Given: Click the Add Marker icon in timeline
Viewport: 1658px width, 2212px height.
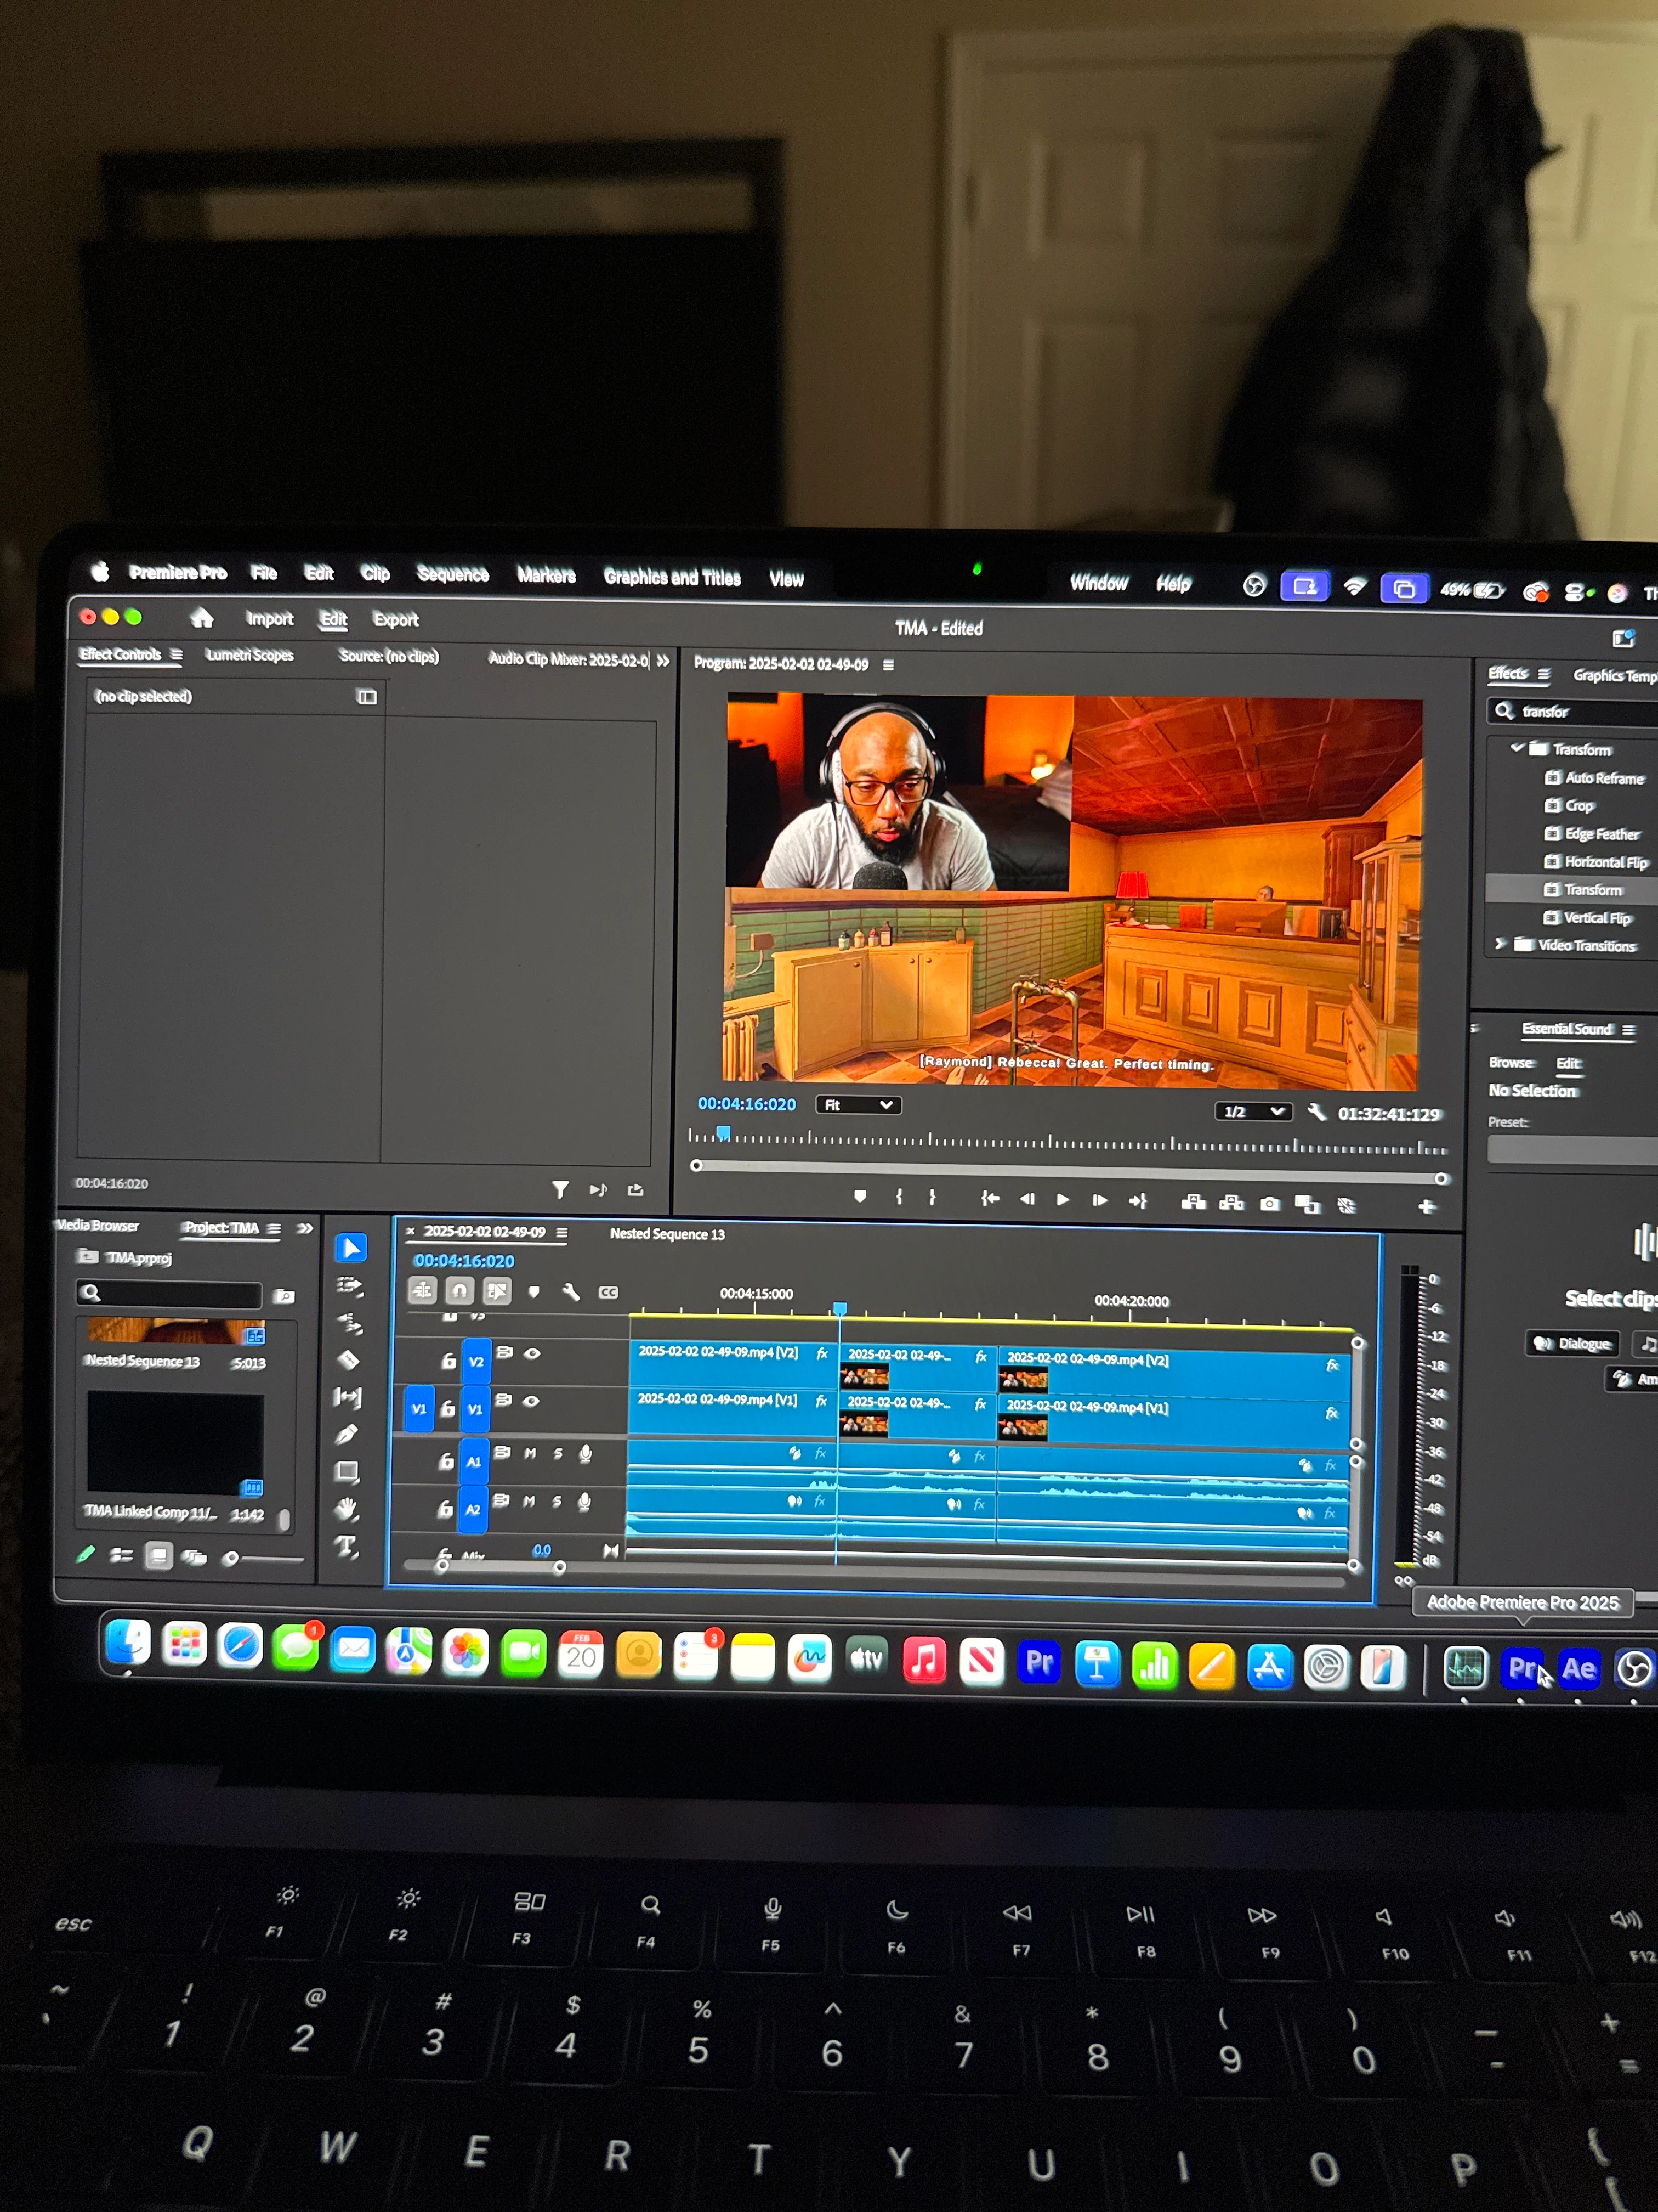Looking at the screenshot, I should [533, 1292].
